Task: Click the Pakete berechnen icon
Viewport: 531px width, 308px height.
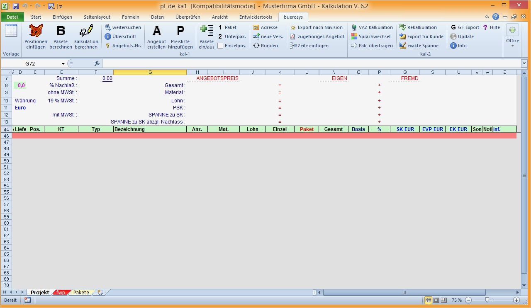Action: click(61, 36)
